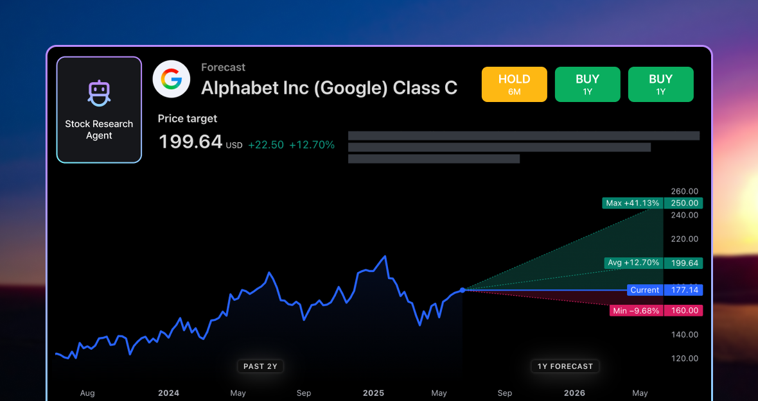
Task: Open the Stock Research Agent card label
Action: (x=99, y=130)
